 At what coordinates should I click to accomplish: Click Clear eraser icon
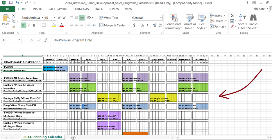tap(232, 26)
